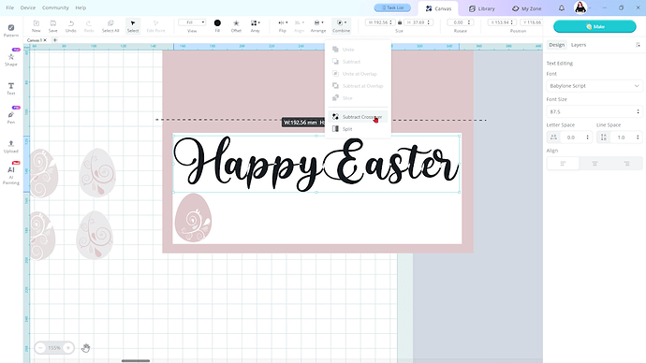Choose Subtract Crossover from Combine menu
The image size is (646, 363).
point(358,117)
